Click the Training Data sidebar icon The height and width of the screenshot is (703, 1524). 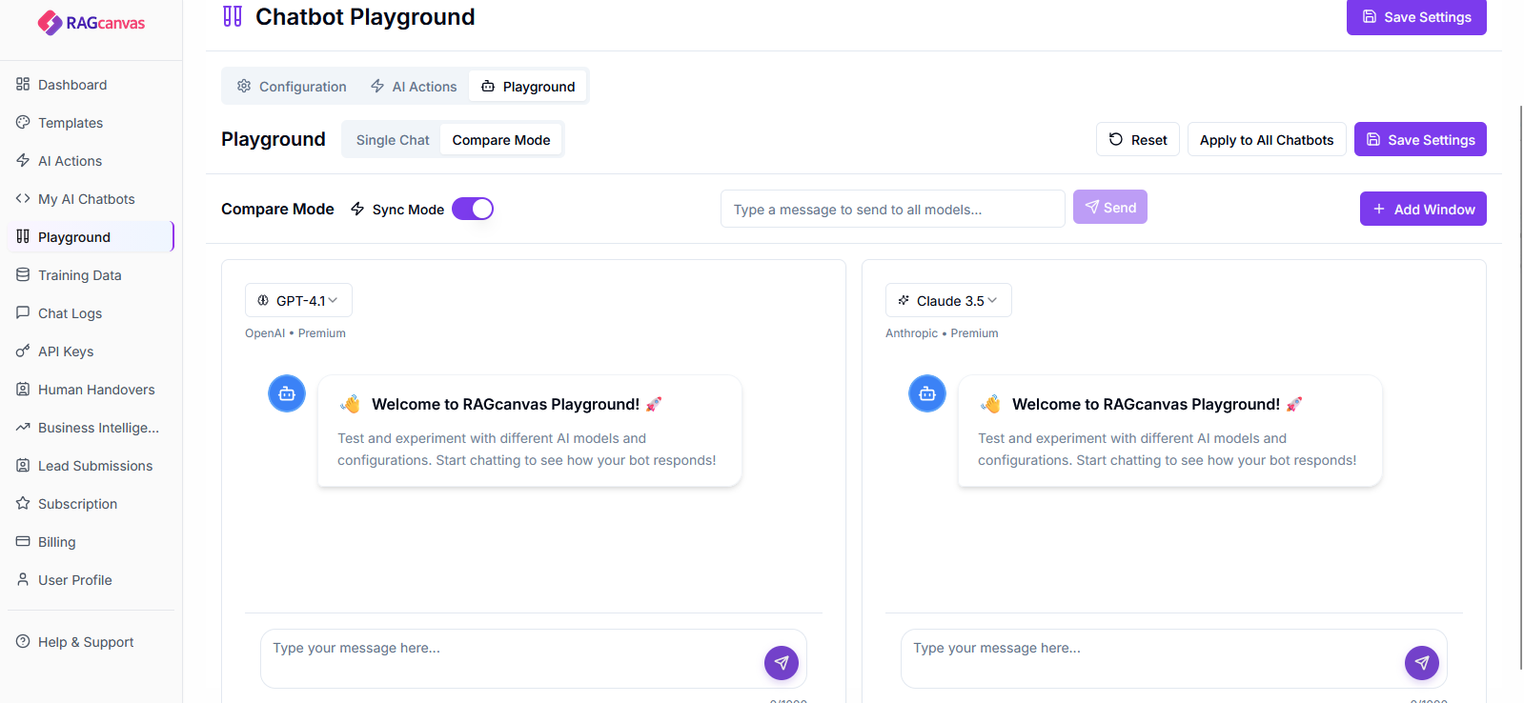pos(22,274)
